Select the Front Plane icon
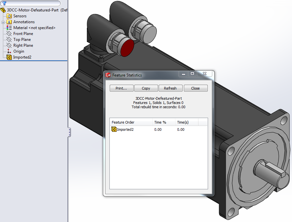 pos(9,34)
